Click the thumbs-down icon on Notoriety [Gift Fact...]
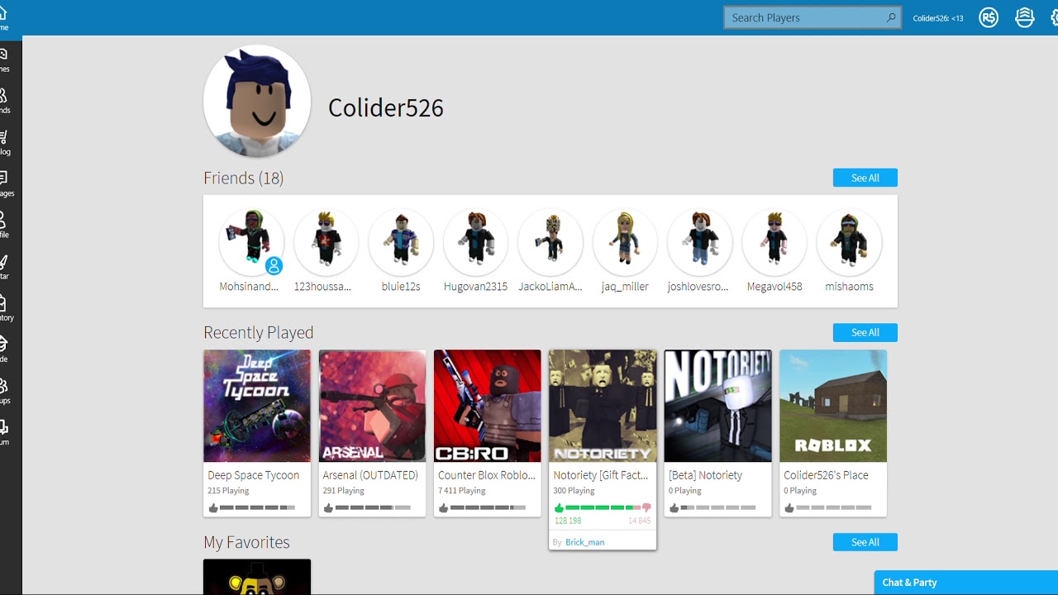The width and height of the screenshot is (1058, 595). point(646,507)
